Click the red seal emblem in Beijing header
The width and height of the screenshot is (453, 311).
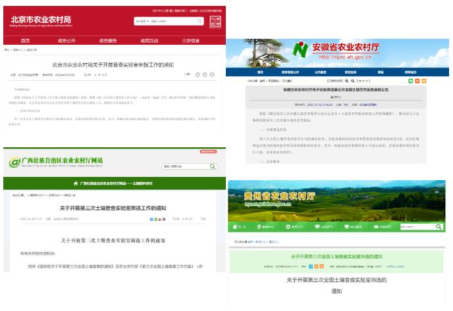click(215, 22)
